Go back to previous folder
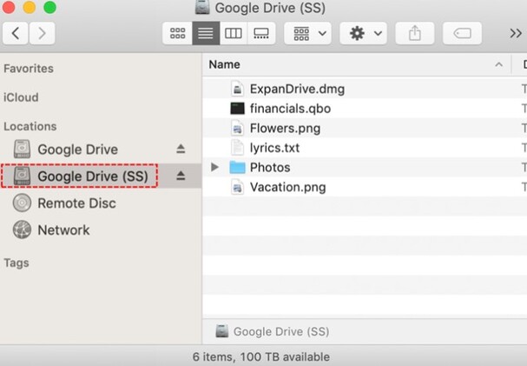Screen dimensions: 527x366 [17, 34]
